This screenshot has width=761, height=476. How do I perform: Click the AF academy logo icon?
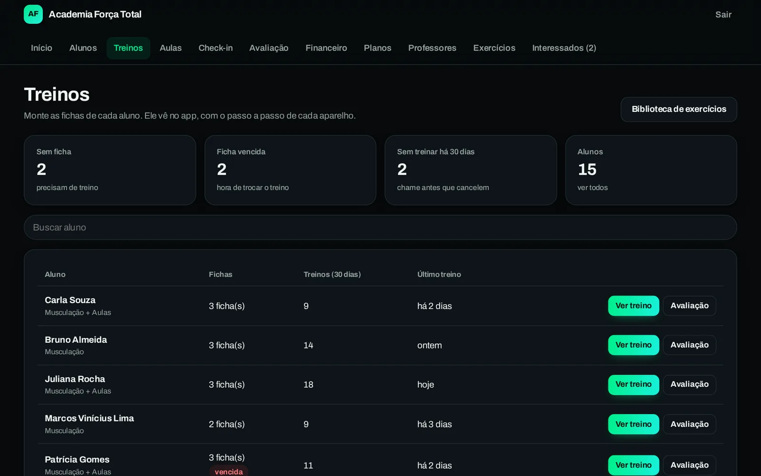pos(33,14)
